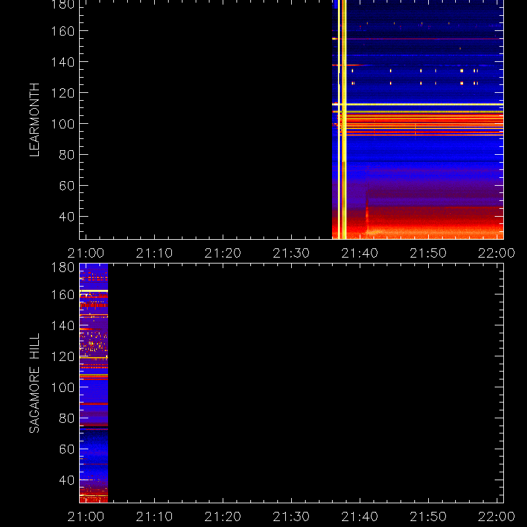Pick the 80 tick label on Sagamore Hill plot
This screenshot has height=527, width=527.
tap(67, 418)
